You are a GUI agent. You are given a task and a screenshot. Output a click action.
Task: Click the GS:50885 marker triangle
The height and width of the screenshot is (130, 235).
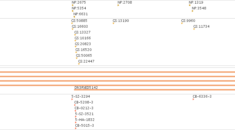pos(72,24)
